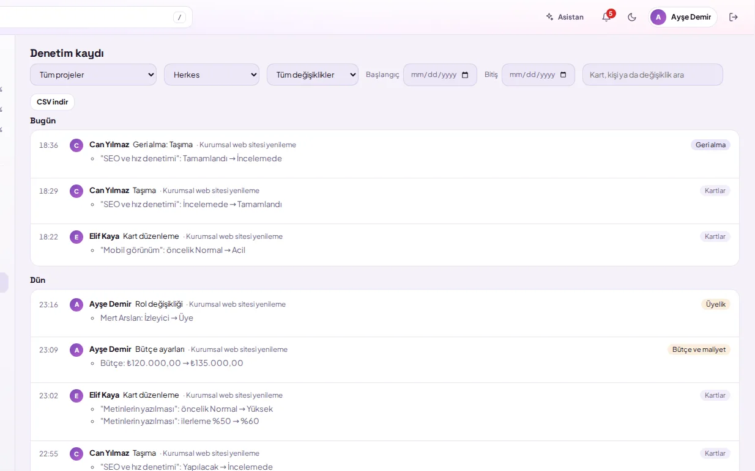Click Can Yılmaz avatar at 22:55
This screenshot has height=471, width=755.
click(x=76, y=454)
